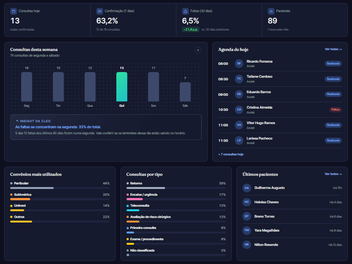Click the TC avatar for Tatiane Cardoso
The height and width of the screenshot is (264, 352).
pos(239,79)
